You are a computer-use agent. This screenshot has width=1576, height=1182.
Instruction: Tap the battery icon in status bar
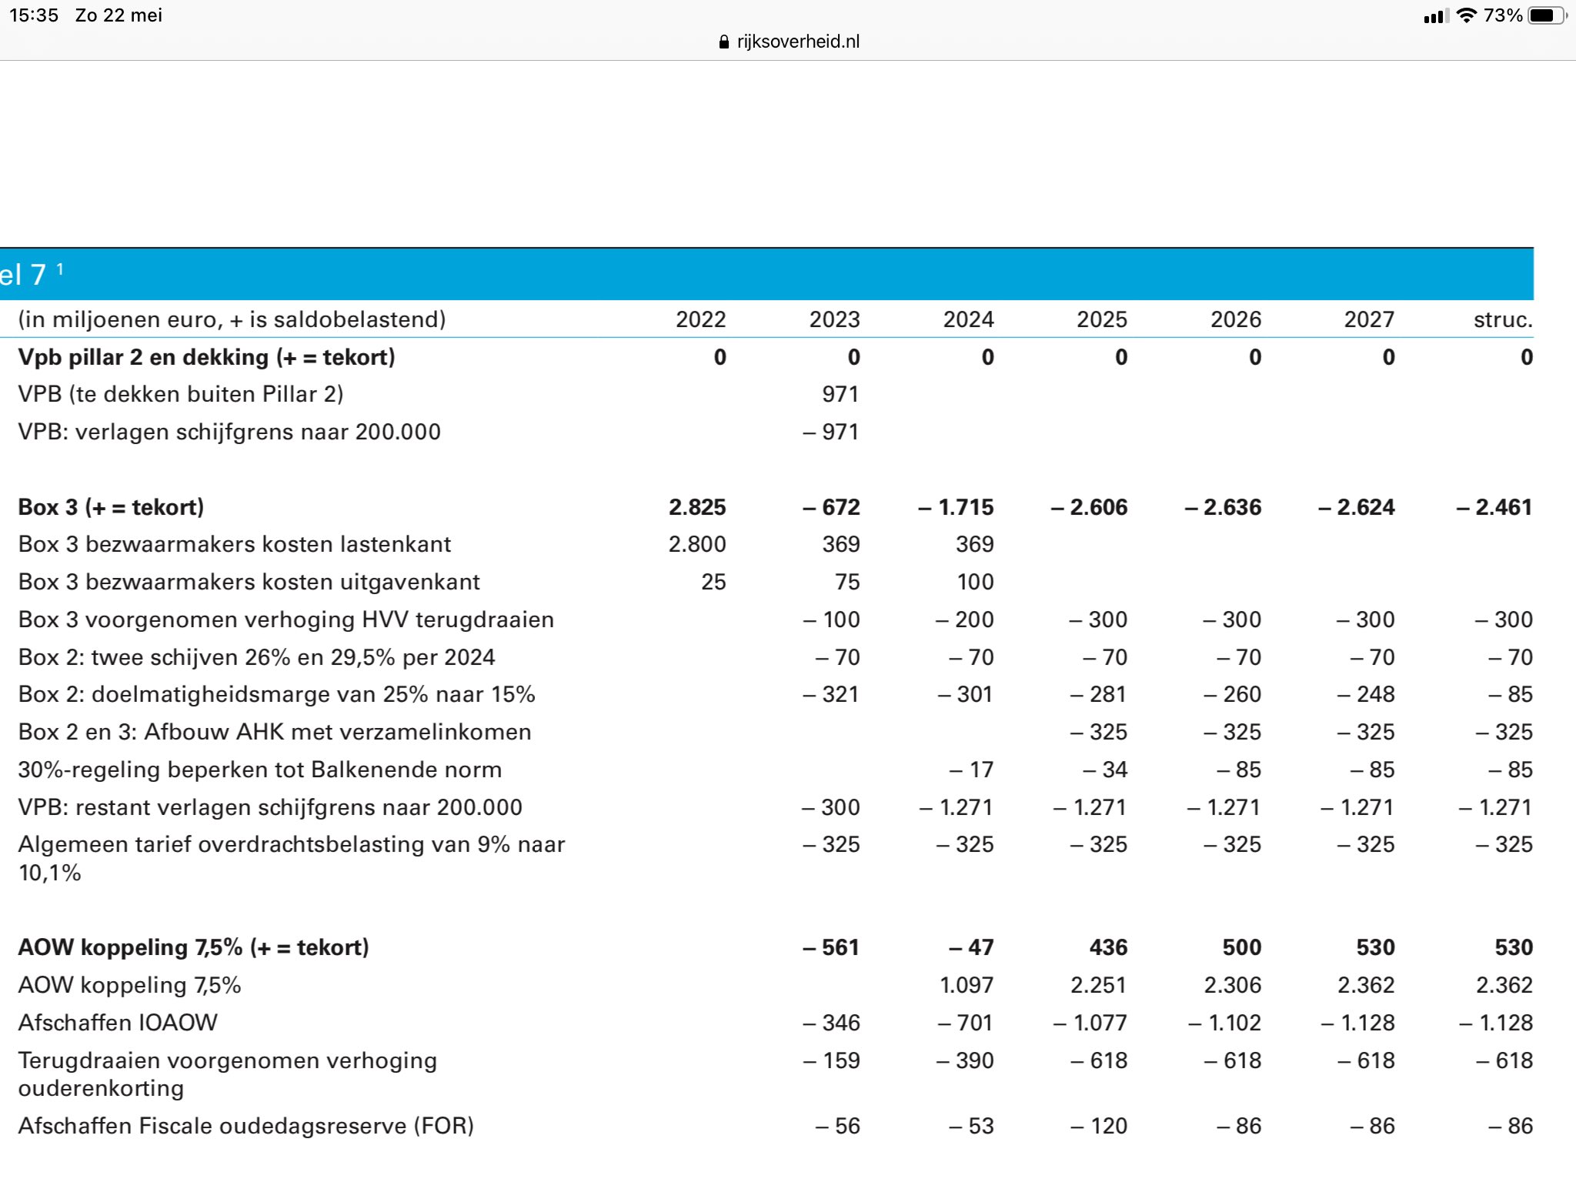coord(1548,15)
